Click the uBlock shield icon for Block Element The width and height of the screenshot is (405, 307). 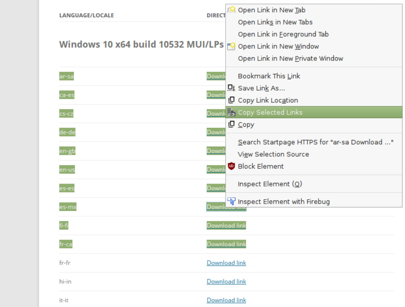(232, 166)
